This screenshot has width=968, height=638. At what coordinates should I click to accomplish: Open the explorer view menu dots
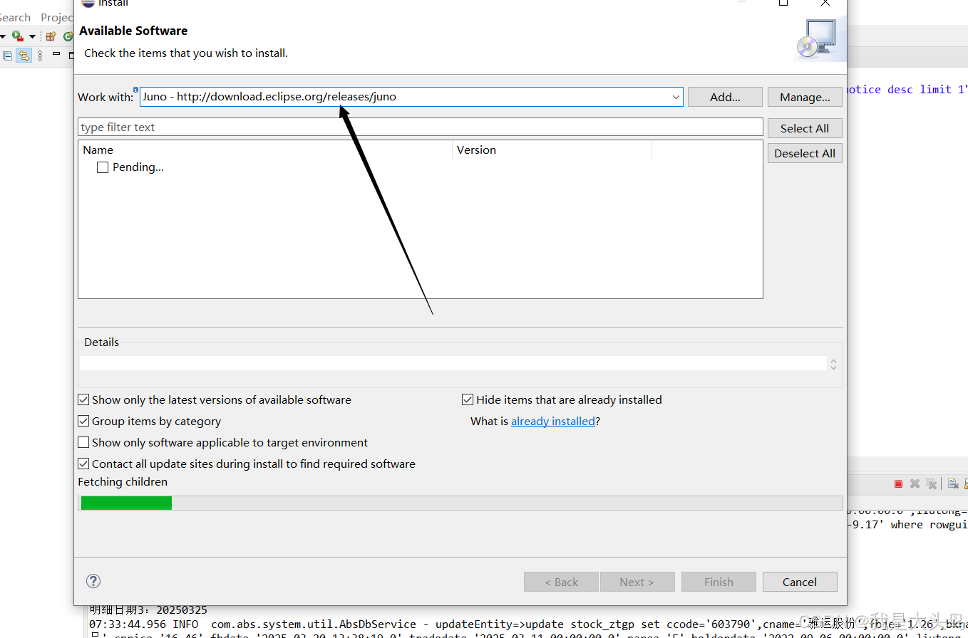coord(40,55)
